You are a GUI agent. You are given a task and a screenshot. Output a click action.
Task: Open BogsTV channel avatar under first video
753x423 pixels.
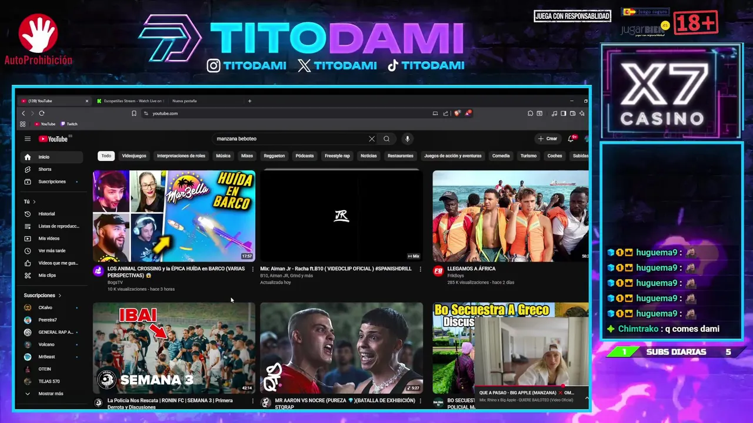98,271
